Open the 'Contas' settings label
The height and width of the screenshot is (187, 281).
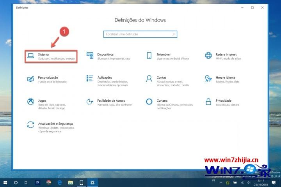[x=161, y=78]
